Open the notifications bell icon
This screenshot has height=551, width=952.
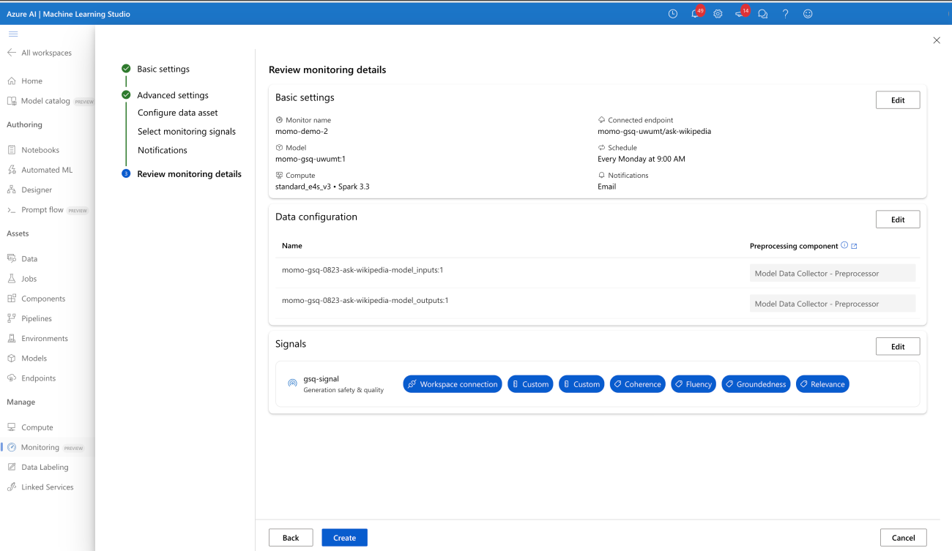click(x=695, y=14)
